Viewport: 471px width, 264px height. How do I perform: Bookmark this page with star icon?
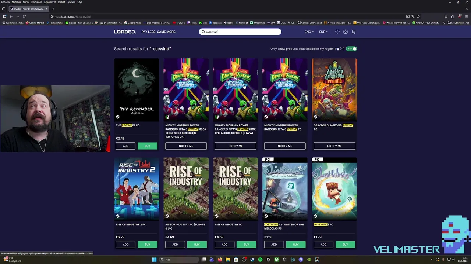418,16
